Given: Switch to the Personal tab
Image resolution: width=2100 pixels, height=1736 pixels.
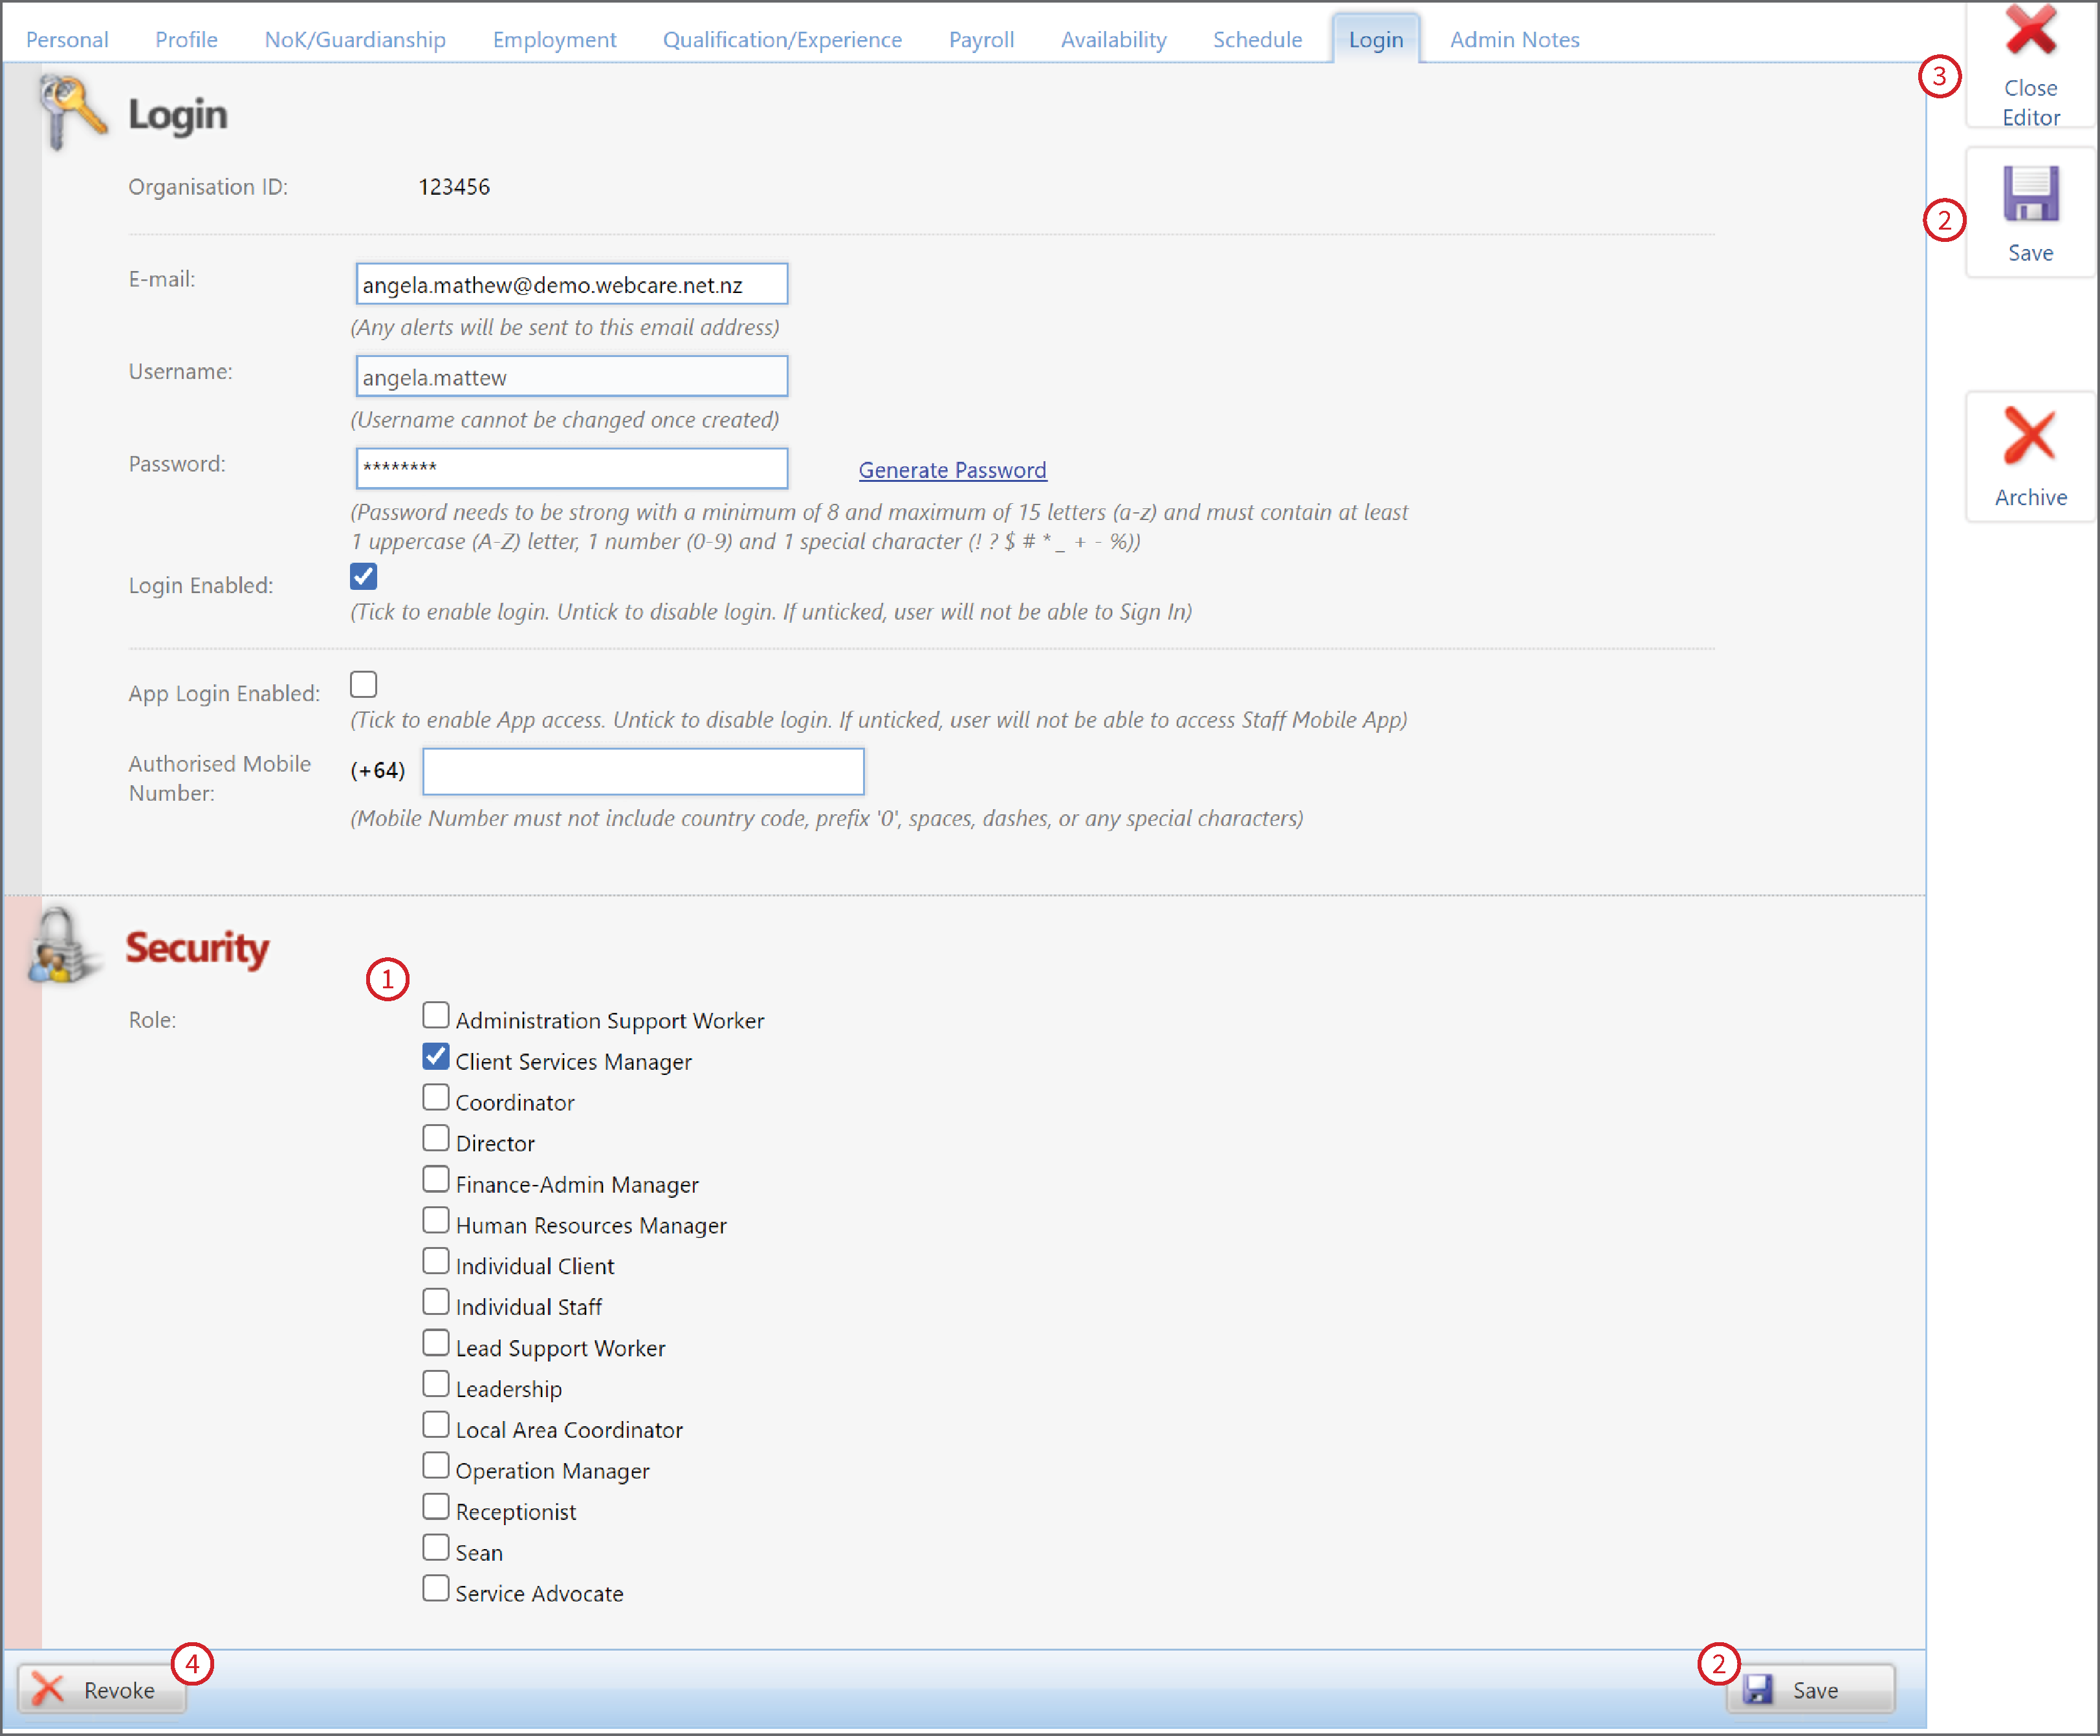Looking at the screenshot, I should (x=67, y=40).
